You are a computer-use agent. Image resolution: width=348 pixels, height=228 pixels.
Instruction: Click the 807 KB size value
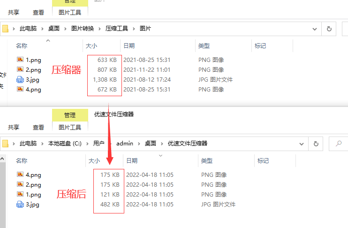click(107, 70)
